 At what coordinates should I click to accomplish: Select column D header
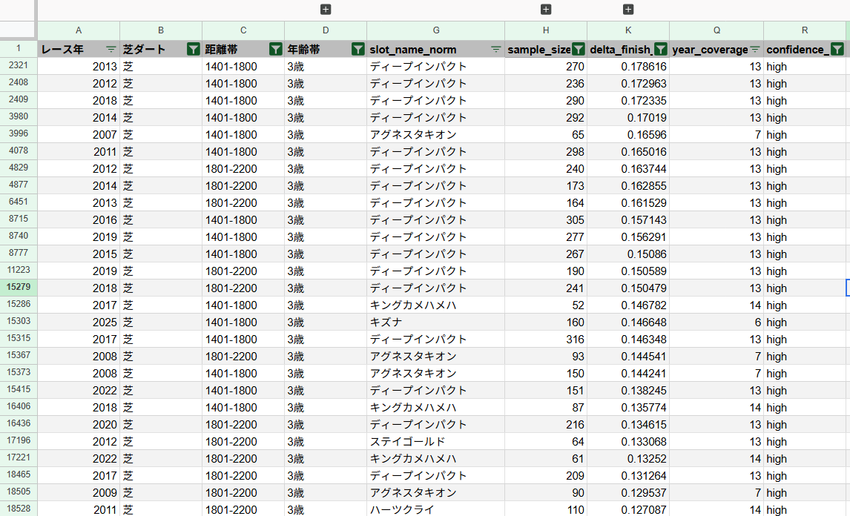click(326, 30)
